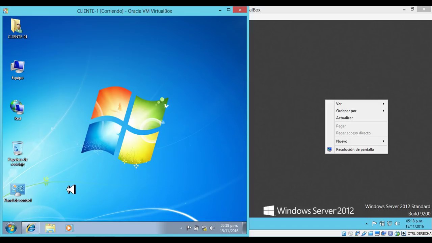
Task: Open Action Center flag in Server 2012 tray
Action: click(374, 224)
